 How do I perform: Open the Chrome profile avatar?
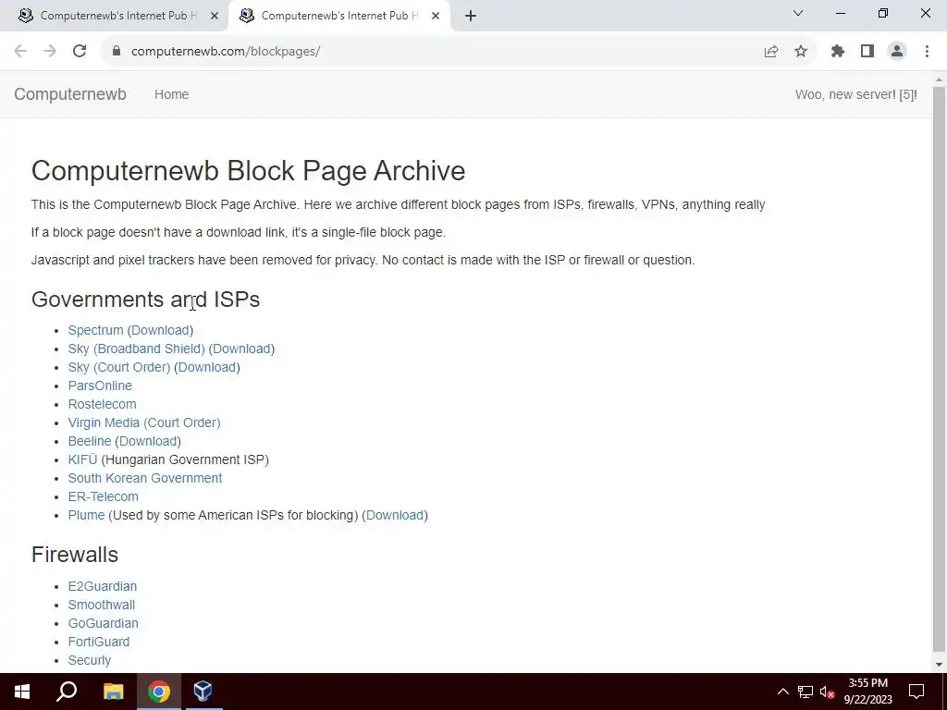(x=897, y=52)
